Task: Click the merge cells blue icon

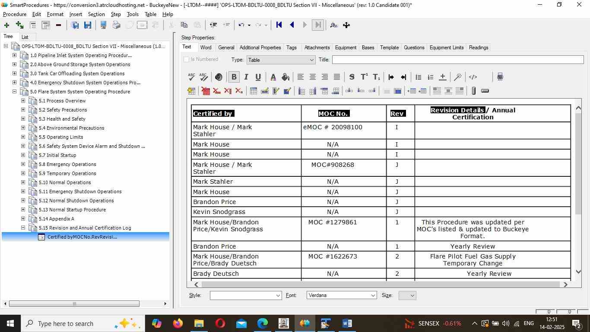Action: click(398, 91)
